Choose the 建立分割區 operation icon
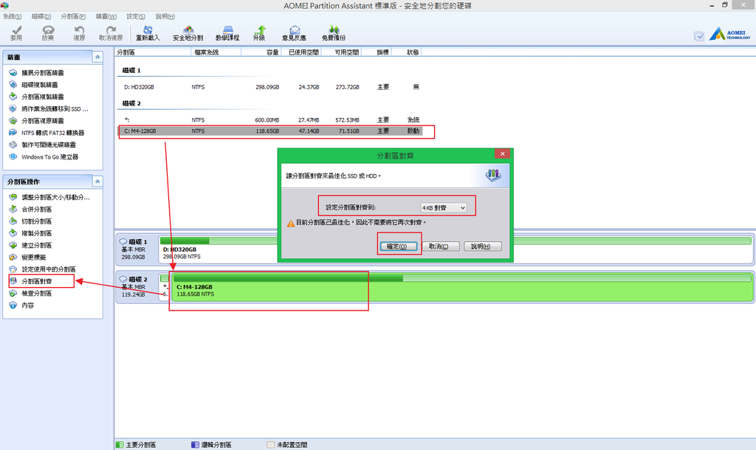The width and height of the screenshot is (756, 450). [x=13, y=245]
